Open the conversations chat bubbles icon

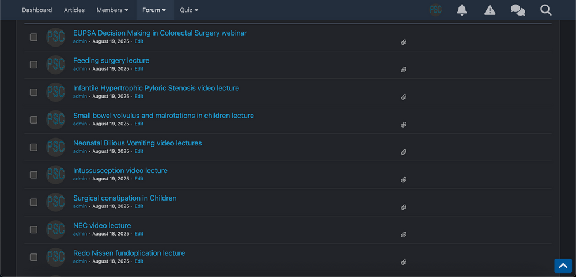click(x=518, y=10)
